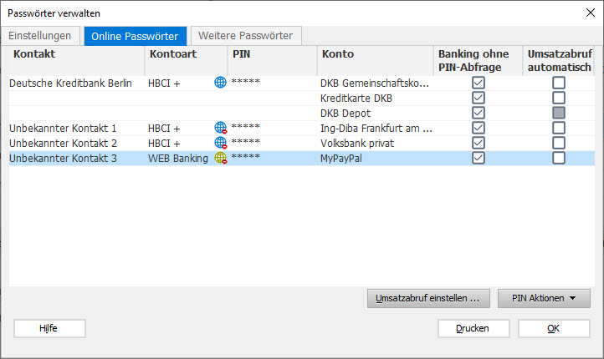
Task: Close the Passwörter verwalten dialog
Action: coord(587,11)
